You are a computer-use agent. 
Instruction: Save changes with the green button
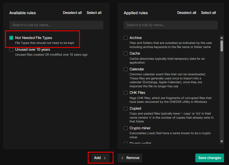pyautogui.click(x=210, y=158)
